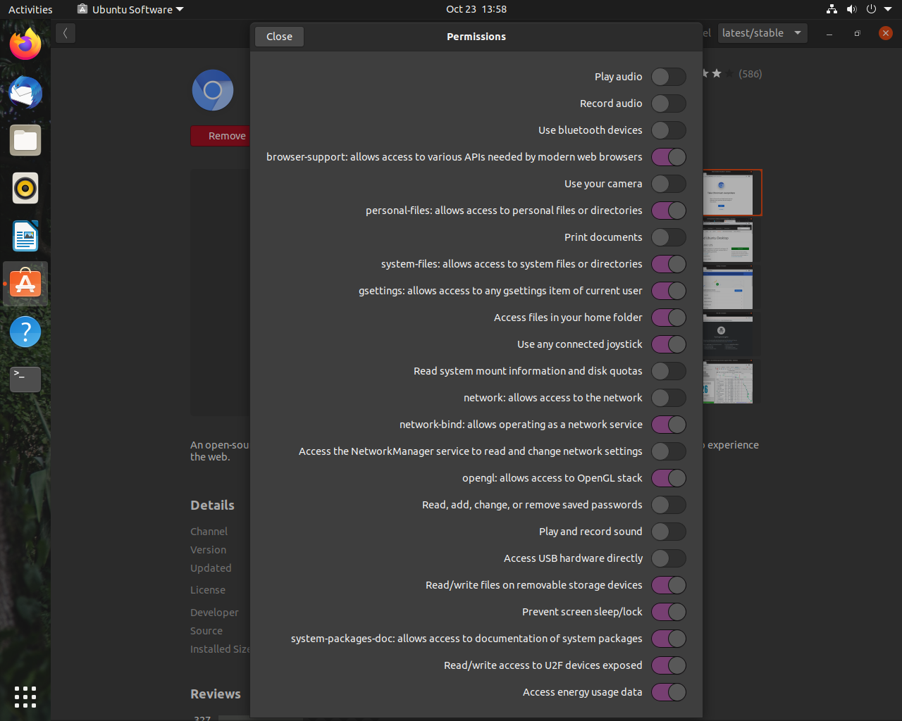Close the Permissions dialog

[x=279, y=37]
